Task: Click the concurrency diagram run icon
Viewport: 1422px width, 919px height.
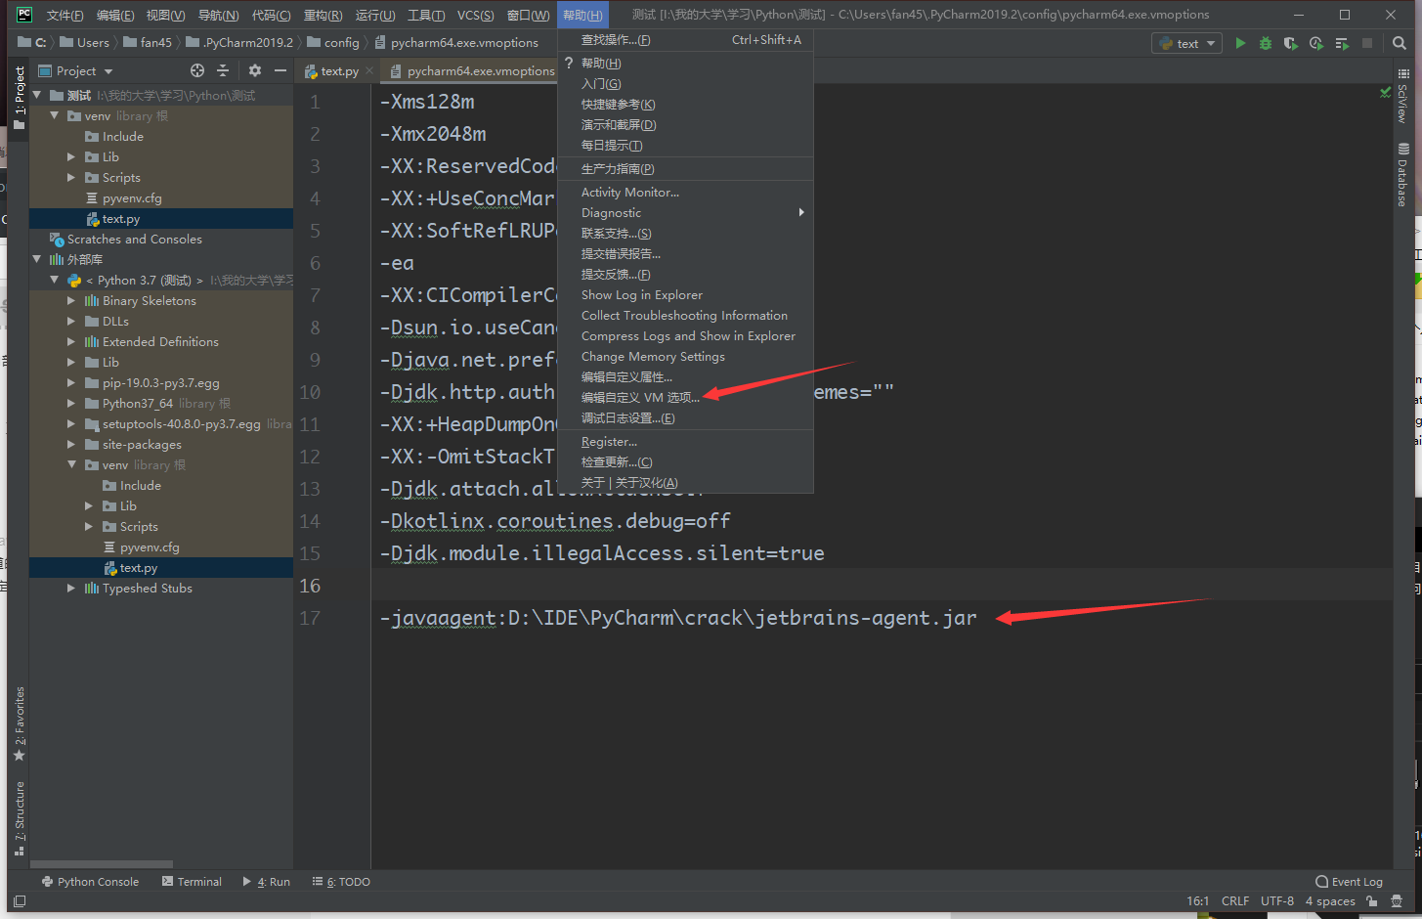Action: click(x=1342, y=43)
